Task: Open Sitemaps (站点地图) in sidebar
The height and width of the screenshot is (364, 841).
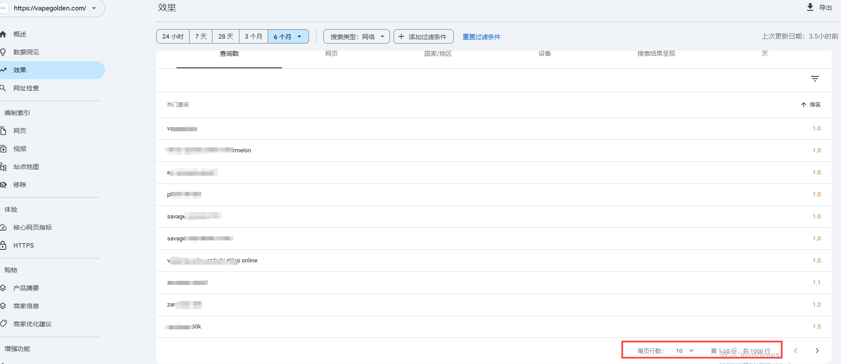Action: click(26, 167)
